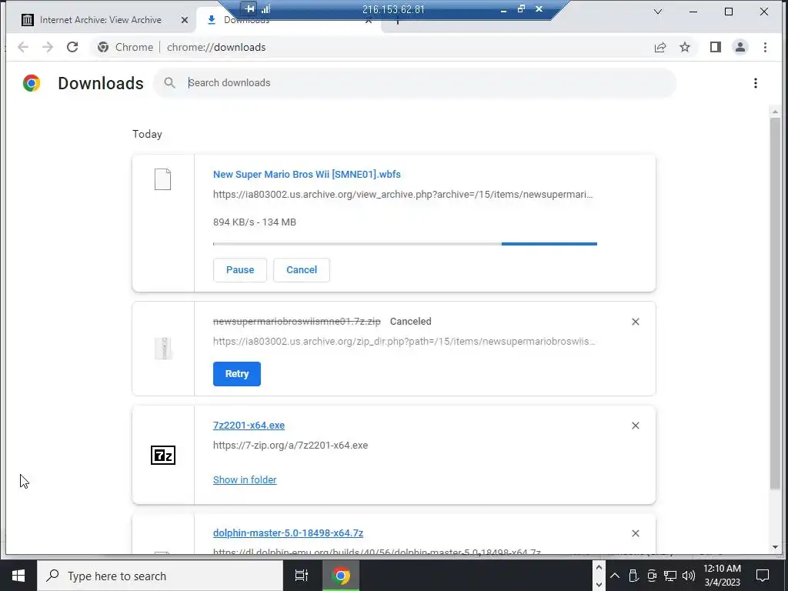Click the safely remove hardware USB tray icon
Viewport: 788px width, 591px height.
coord(633,576)
